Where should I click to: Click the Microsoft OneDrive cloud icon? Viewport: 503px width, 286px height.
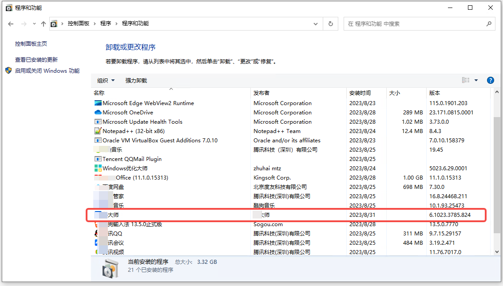click(98, 113)
